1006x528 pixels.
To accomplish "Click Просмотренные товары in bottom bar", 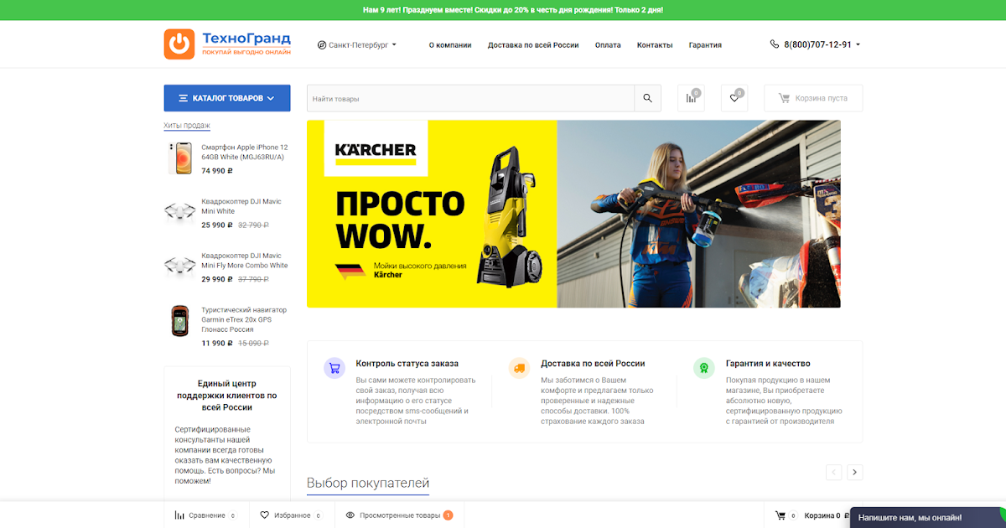I will tap(399, 515).
